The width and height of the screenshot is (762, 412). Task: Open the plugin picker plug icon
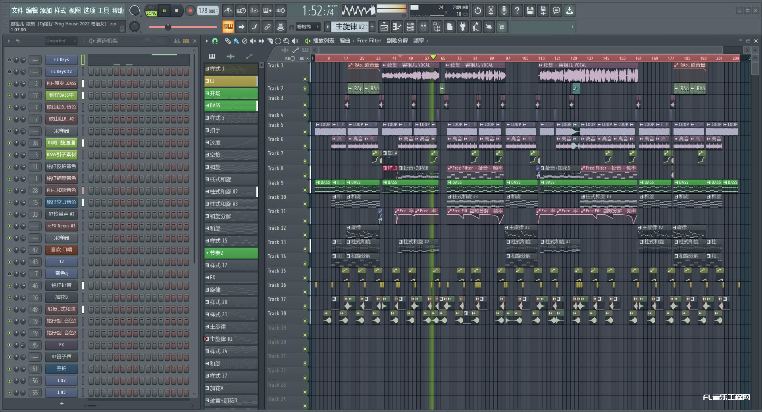(x=463, y=27)
